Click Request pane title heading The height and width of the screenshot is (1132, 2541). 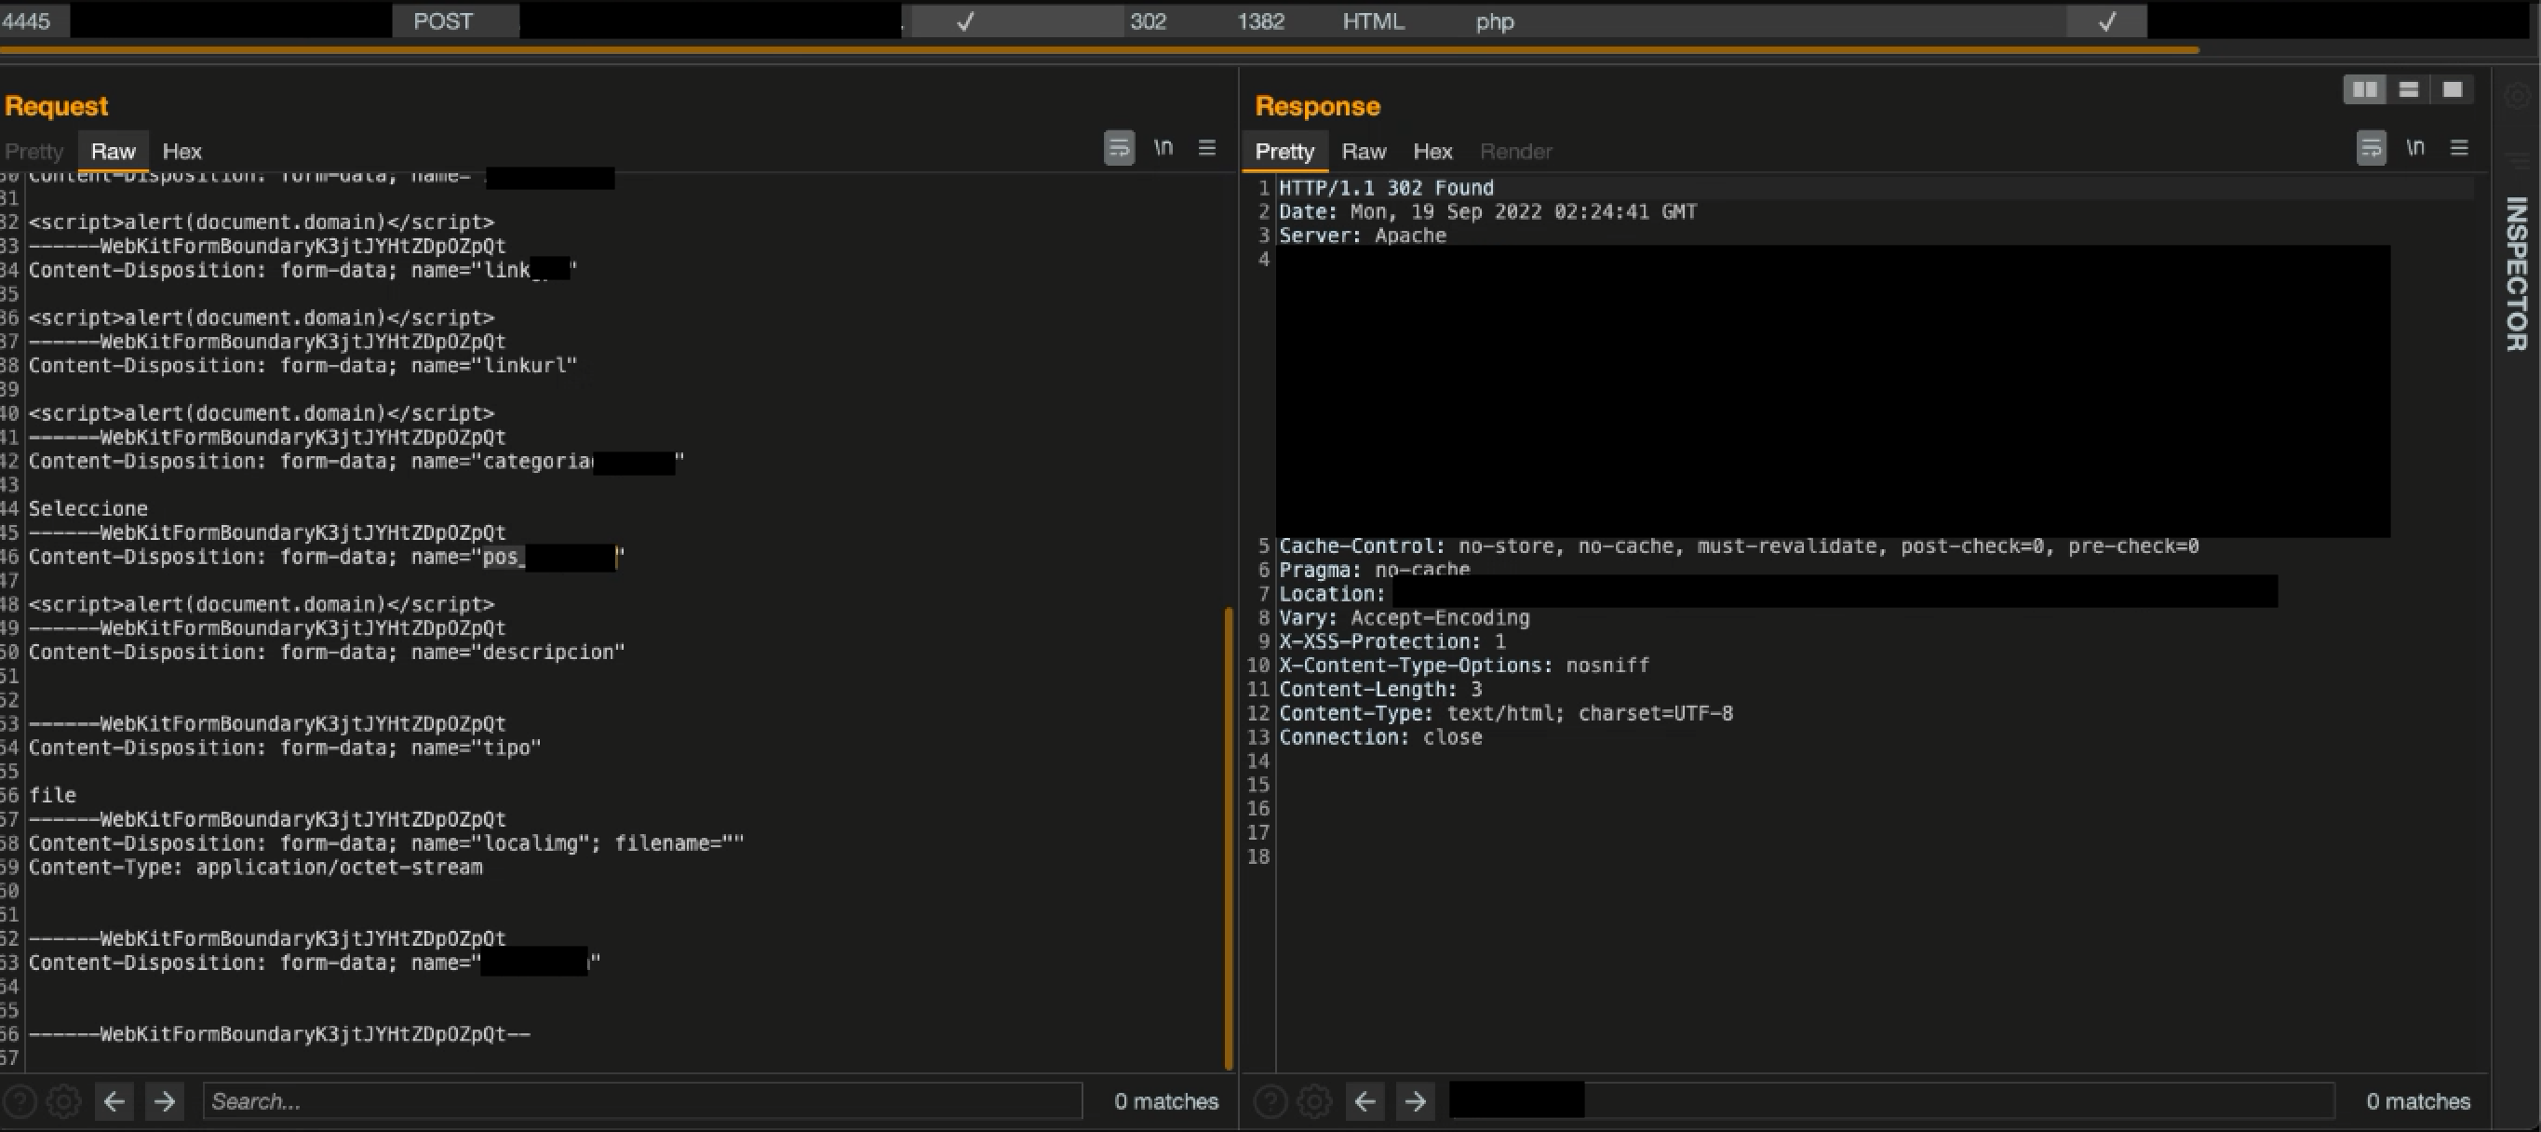point(56,105)
